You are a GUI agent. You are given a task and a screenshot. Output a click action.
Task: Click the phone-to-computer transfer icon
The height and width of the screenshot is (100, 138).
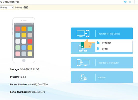click(x=83, y=63)
